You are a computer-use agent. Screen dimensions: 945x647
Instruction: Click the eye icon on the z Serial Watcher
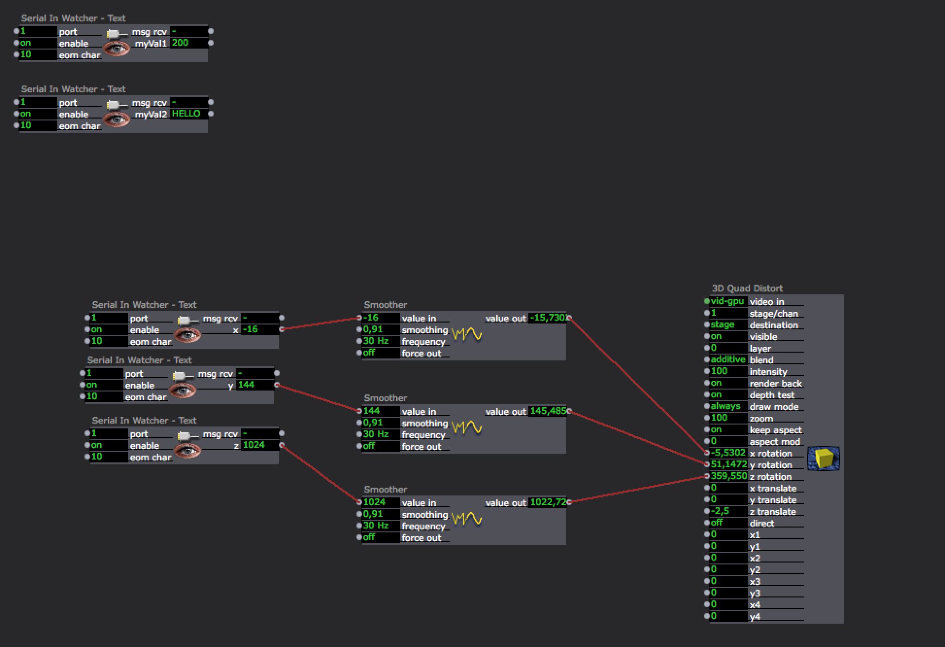click(187, 450)
